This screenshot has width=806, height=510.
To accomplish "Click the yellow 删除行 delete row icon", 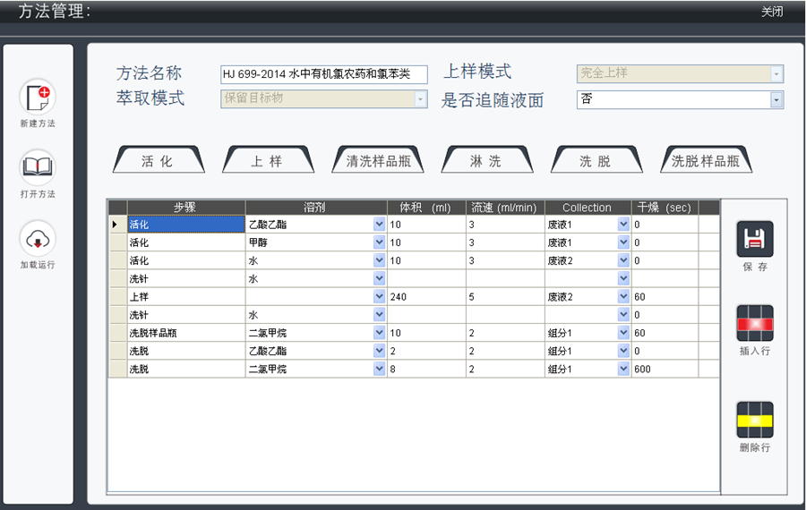I will click(754, 420).
